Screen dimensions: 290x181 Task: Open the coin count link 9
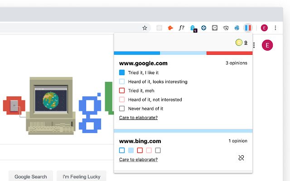click(x=246, y=43)
